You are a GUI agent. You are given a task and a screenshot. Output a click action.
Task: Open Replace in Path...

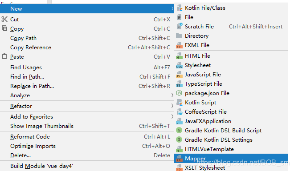pos(87,86)
